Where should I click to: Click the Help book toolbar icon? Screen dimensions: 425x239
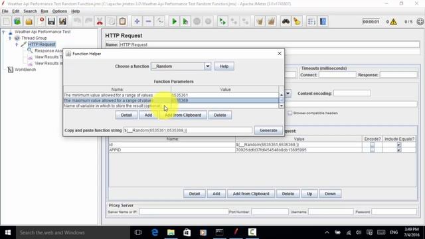(x=323, y=21)
